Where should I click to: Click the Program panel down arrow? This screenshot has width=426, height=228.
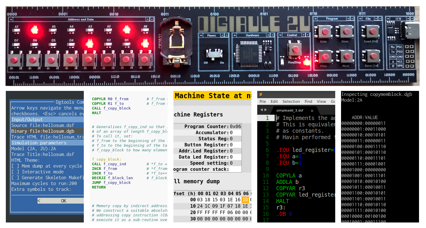tap(348, 19)
